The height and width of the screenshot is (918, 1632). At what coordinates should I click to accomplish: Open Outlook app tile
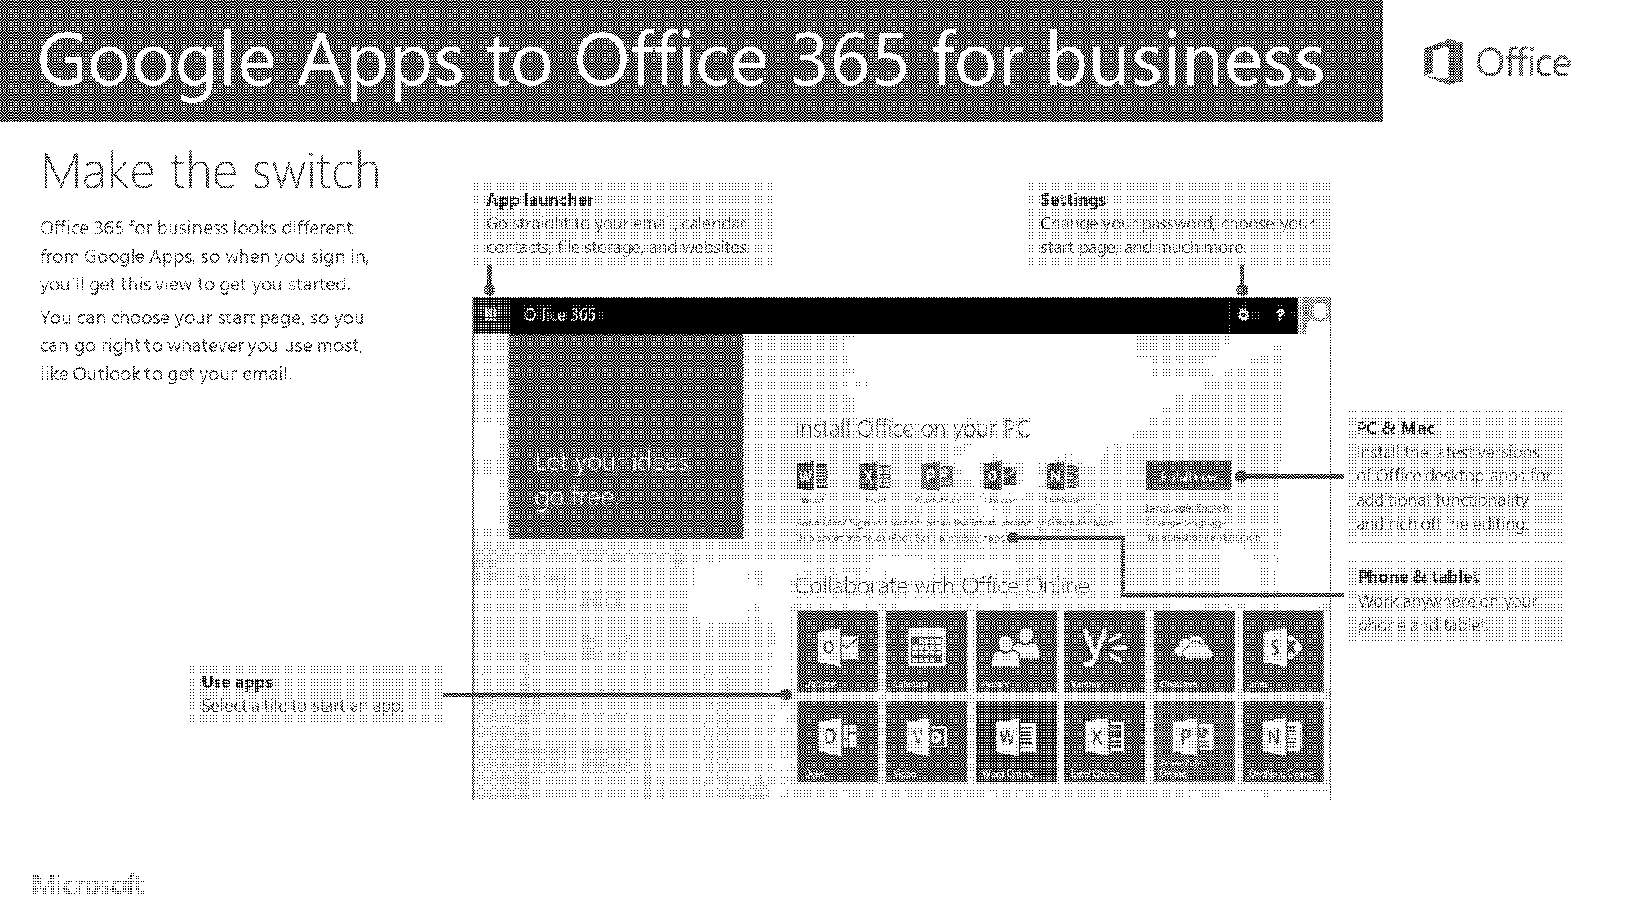coord(837,650)
